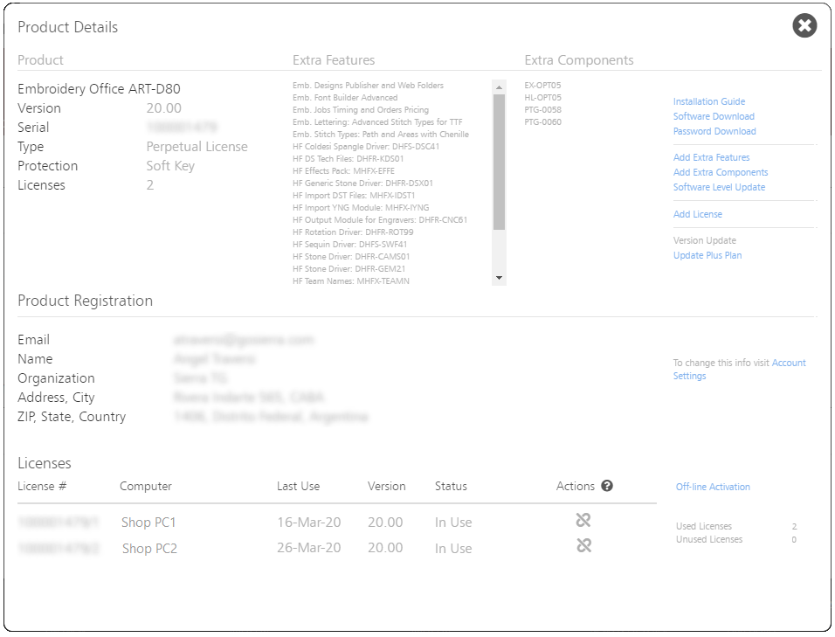Select feature Emb. Lettering: Advanced Stitch Types

click(377, 122)
